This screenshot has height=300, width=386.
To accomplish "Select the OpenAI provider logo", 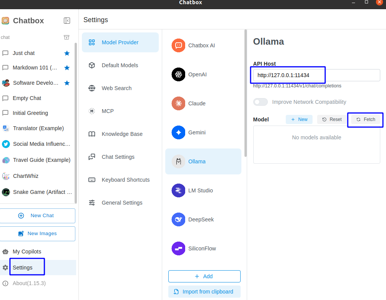I will (179, 74).
